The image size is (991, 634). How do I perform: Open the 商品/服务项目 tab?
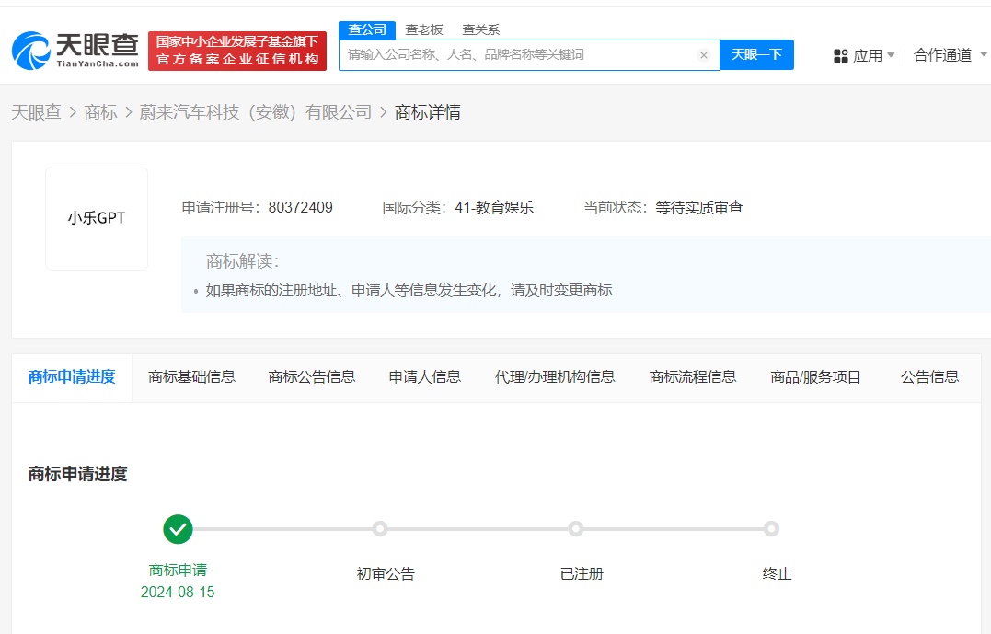[814, 377]
